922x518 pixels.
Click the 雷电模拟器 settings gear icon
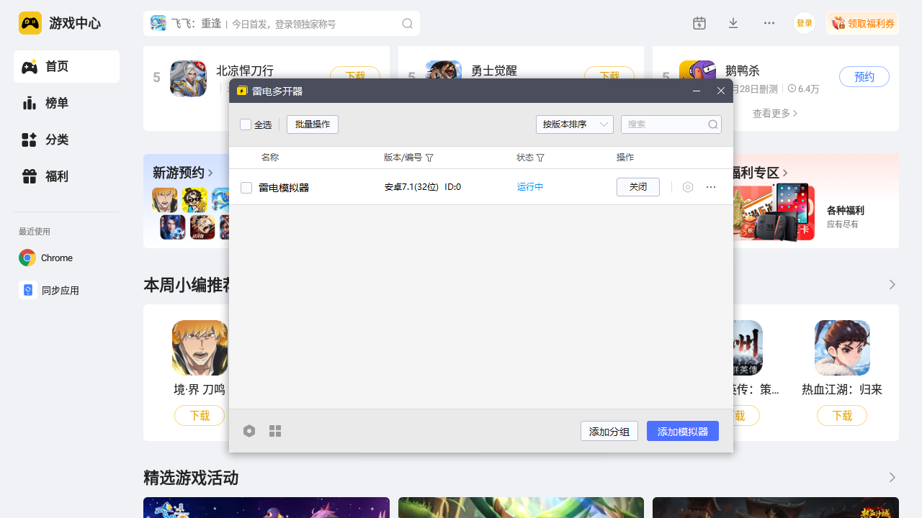pos(687,186)
